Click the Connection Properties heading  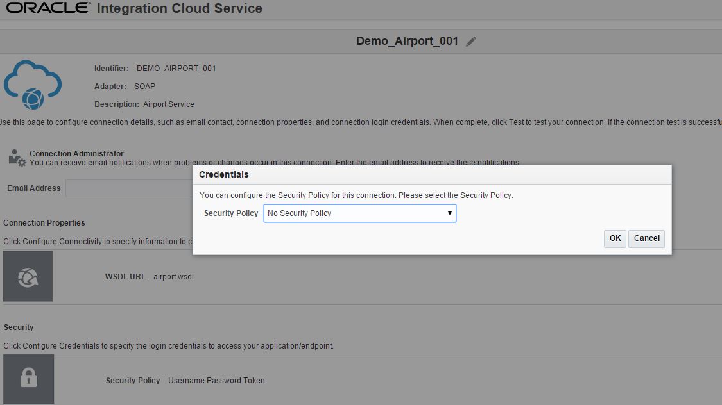[x=44, y=223]
